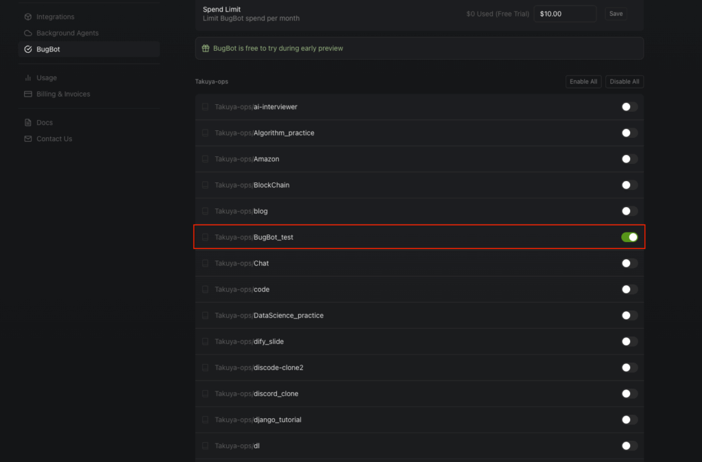Image resolution: width=702 pixels, height=462 pixels.
Task: Click Enable All repositories button
Action: click(583, 82)
